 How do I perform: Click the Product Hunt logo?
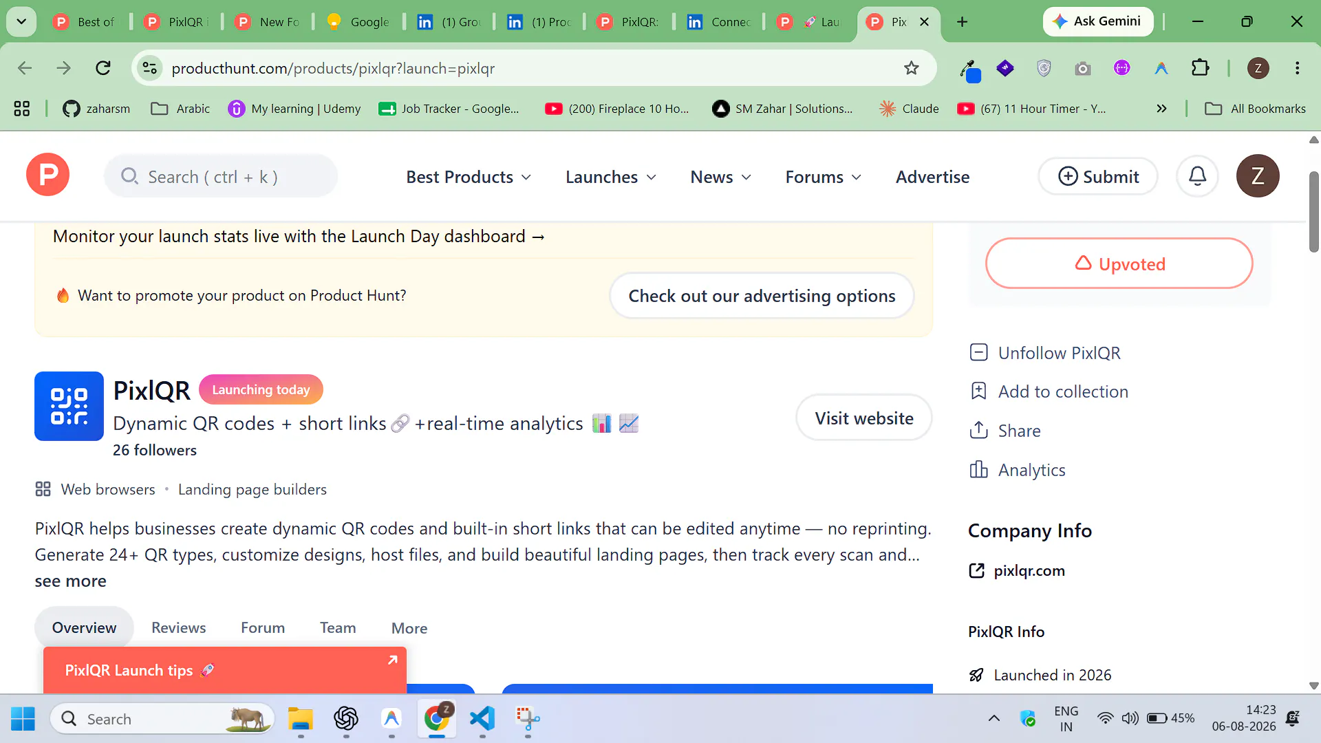47,175
